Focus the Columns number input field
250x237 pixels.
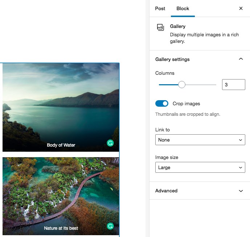pyautogui.click(x=233, y=85)
